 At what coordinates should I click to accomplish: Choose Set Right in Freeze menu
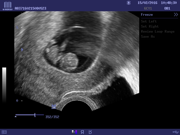tap(150, 26)
